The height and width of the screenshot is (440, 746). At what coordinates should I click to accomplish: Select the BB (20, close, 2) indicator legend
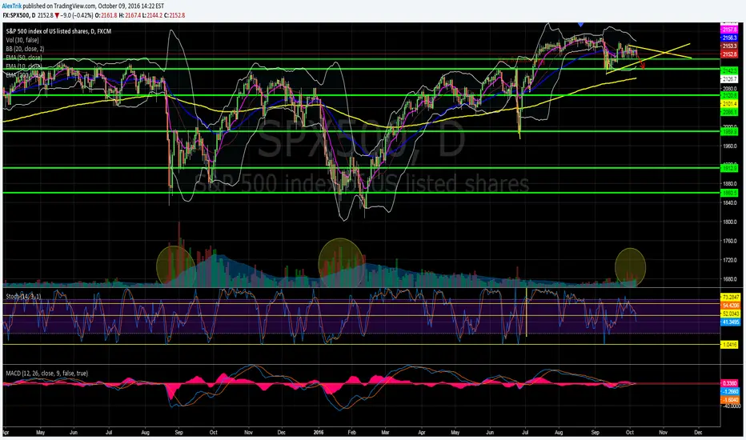[x=26, y=49]
